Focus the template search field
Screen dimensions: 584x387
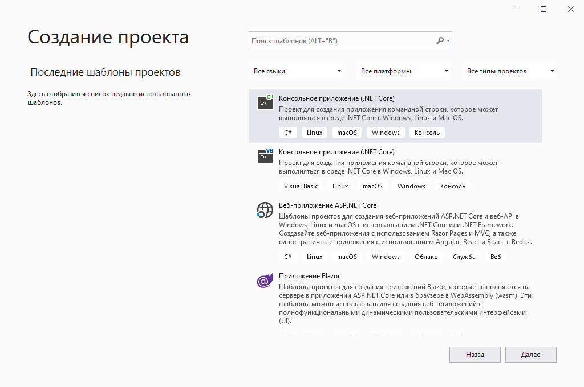tap(341, 41)
